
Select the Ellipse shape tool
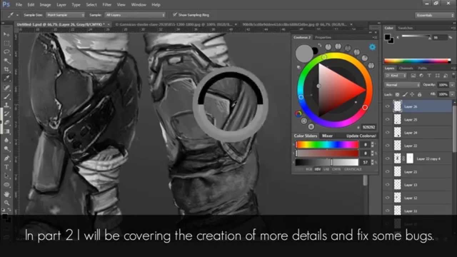(x=6, y=185)
